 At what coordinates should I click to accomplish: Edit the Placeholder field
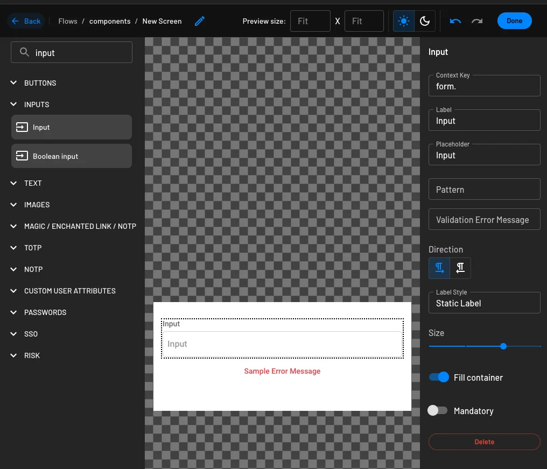(484, 155)
